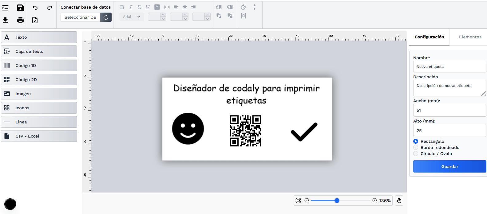Click the document checkmark icon
The width and height of the screenshot is (487, 214).
click(x=35, y=20)
